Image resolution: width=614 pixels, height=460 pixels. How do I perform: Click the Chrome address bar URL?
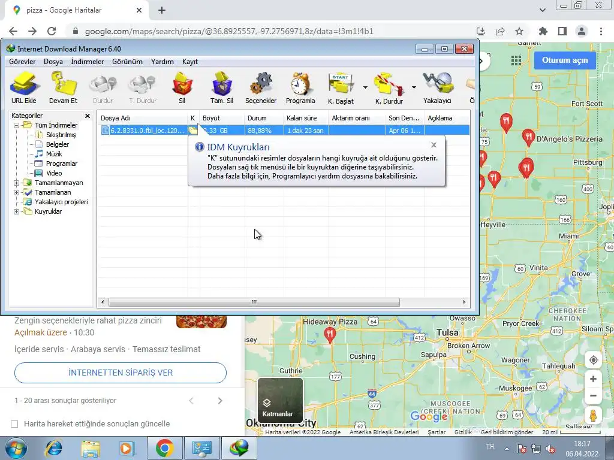tap(229, 31)
